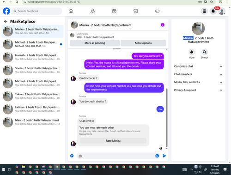Search in conversation using magnifier icon
The height and width of the screenshot is (175, 231).
tap(205, 52)
